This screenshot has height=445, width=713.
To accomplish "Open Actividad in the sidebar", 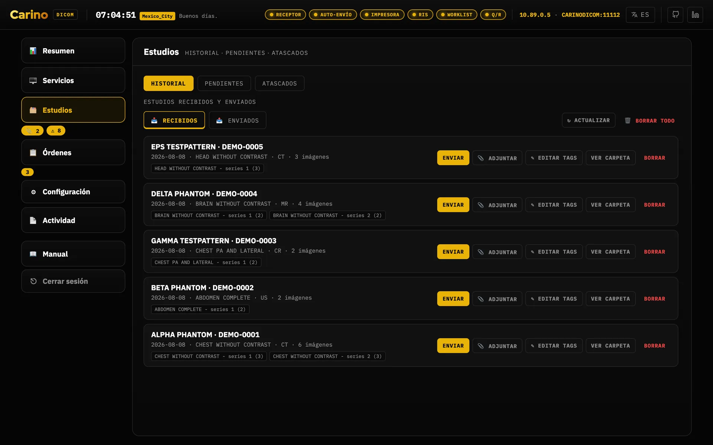I will point(73,220).
